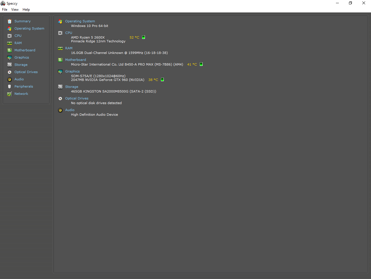
Task: Restore down the Speccy window
Action: point(350,3)
